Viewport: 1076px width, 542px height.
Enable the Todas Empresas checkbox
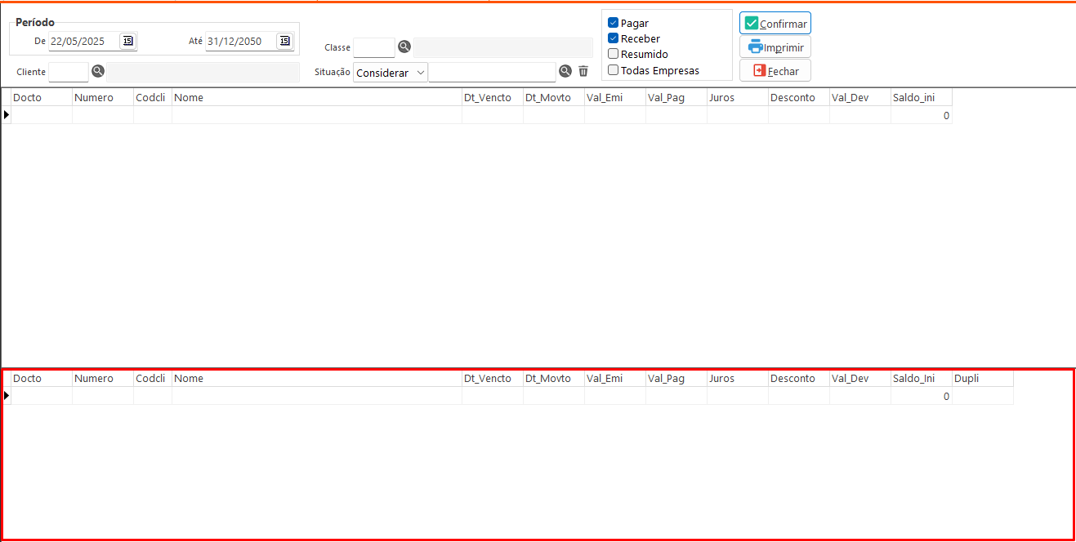coord(614,70)
